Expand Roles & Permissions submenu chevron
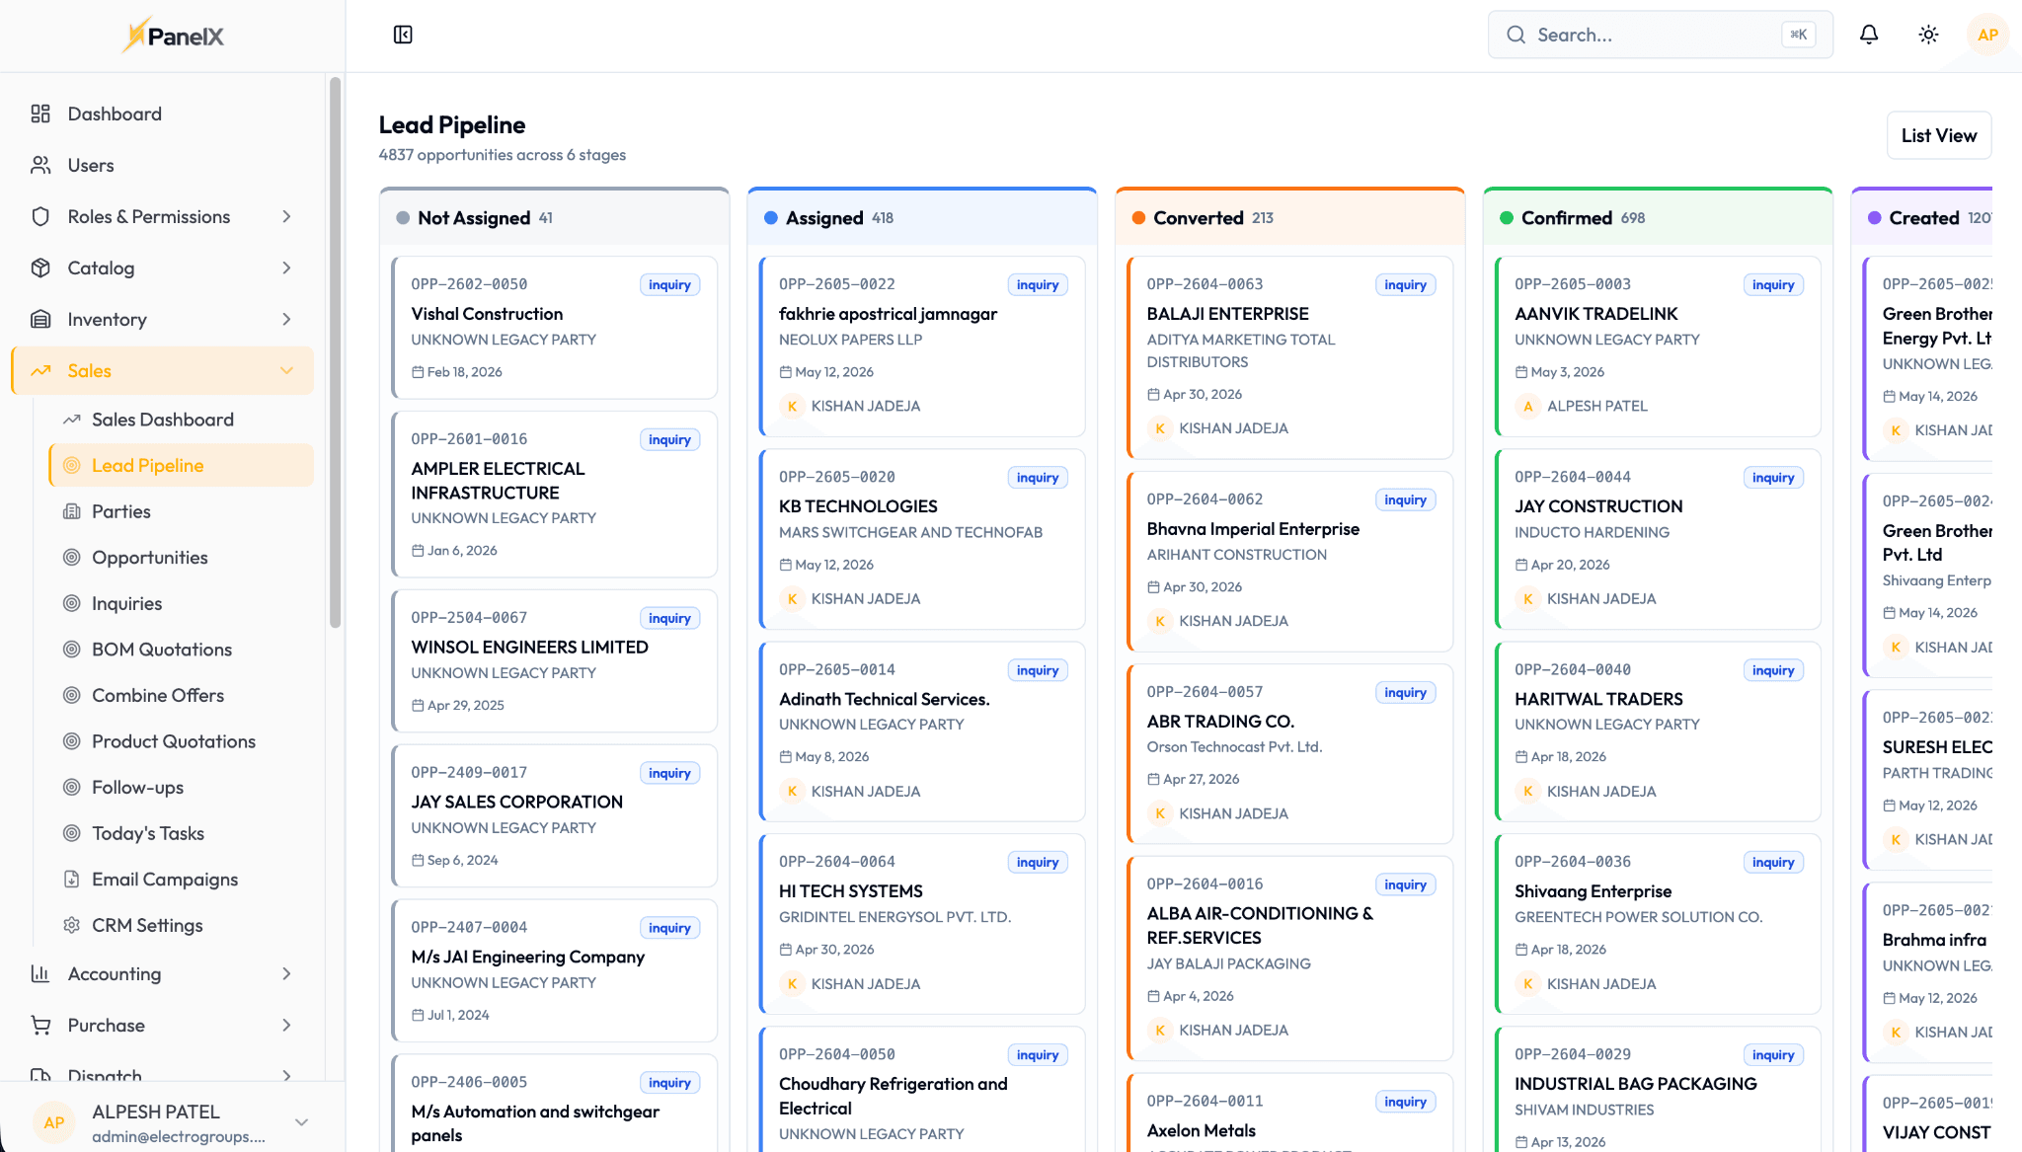Viewport: 2022px width, 1152px height. pos(287,216)
